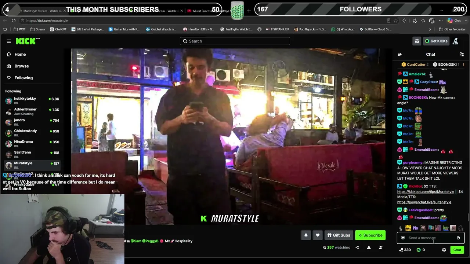Screen dimensions: 470x264
Task: Select Muratstyle channel in Following list
Action: coord(32,165)
